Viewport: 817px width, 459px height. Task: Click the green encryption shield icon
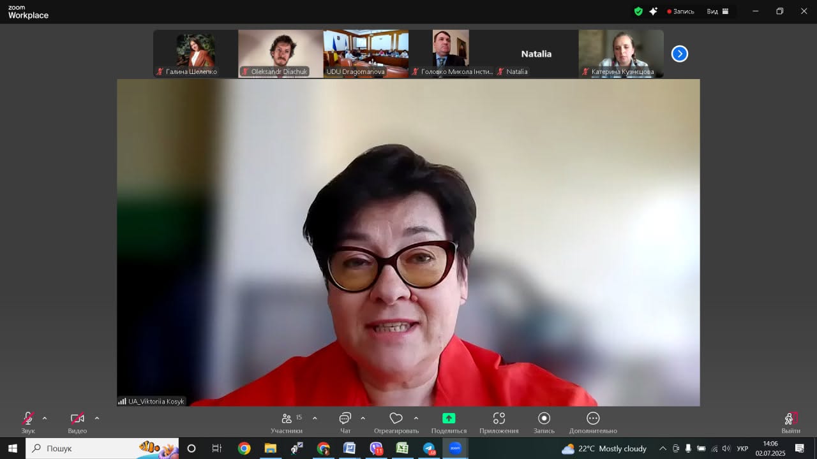click(638, 11)
